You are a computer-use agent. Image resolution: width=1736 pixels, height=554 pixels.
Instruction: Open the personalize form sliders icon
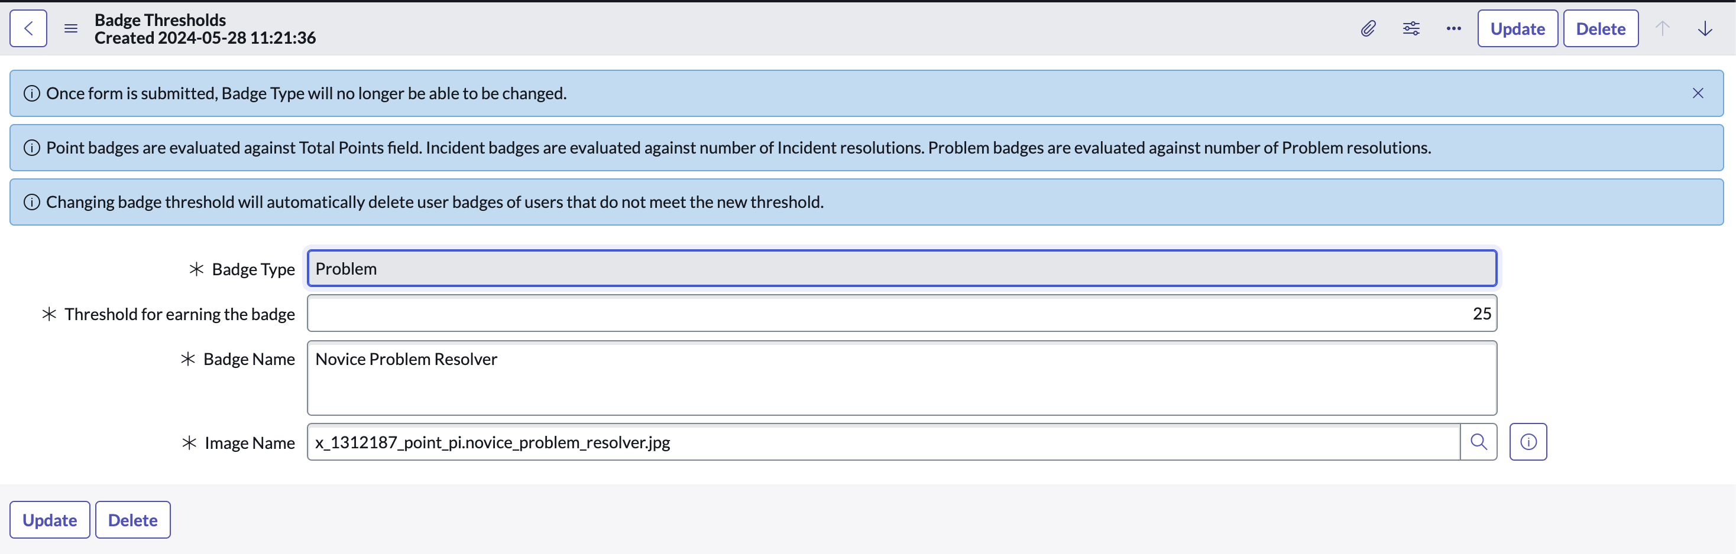[1411, 28]
